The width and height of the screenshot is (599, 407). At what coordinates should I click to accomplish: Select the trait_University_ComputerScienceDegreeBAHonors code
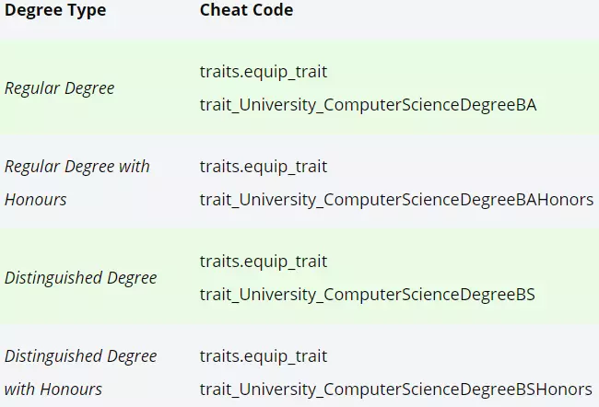[x=396, y=199]
